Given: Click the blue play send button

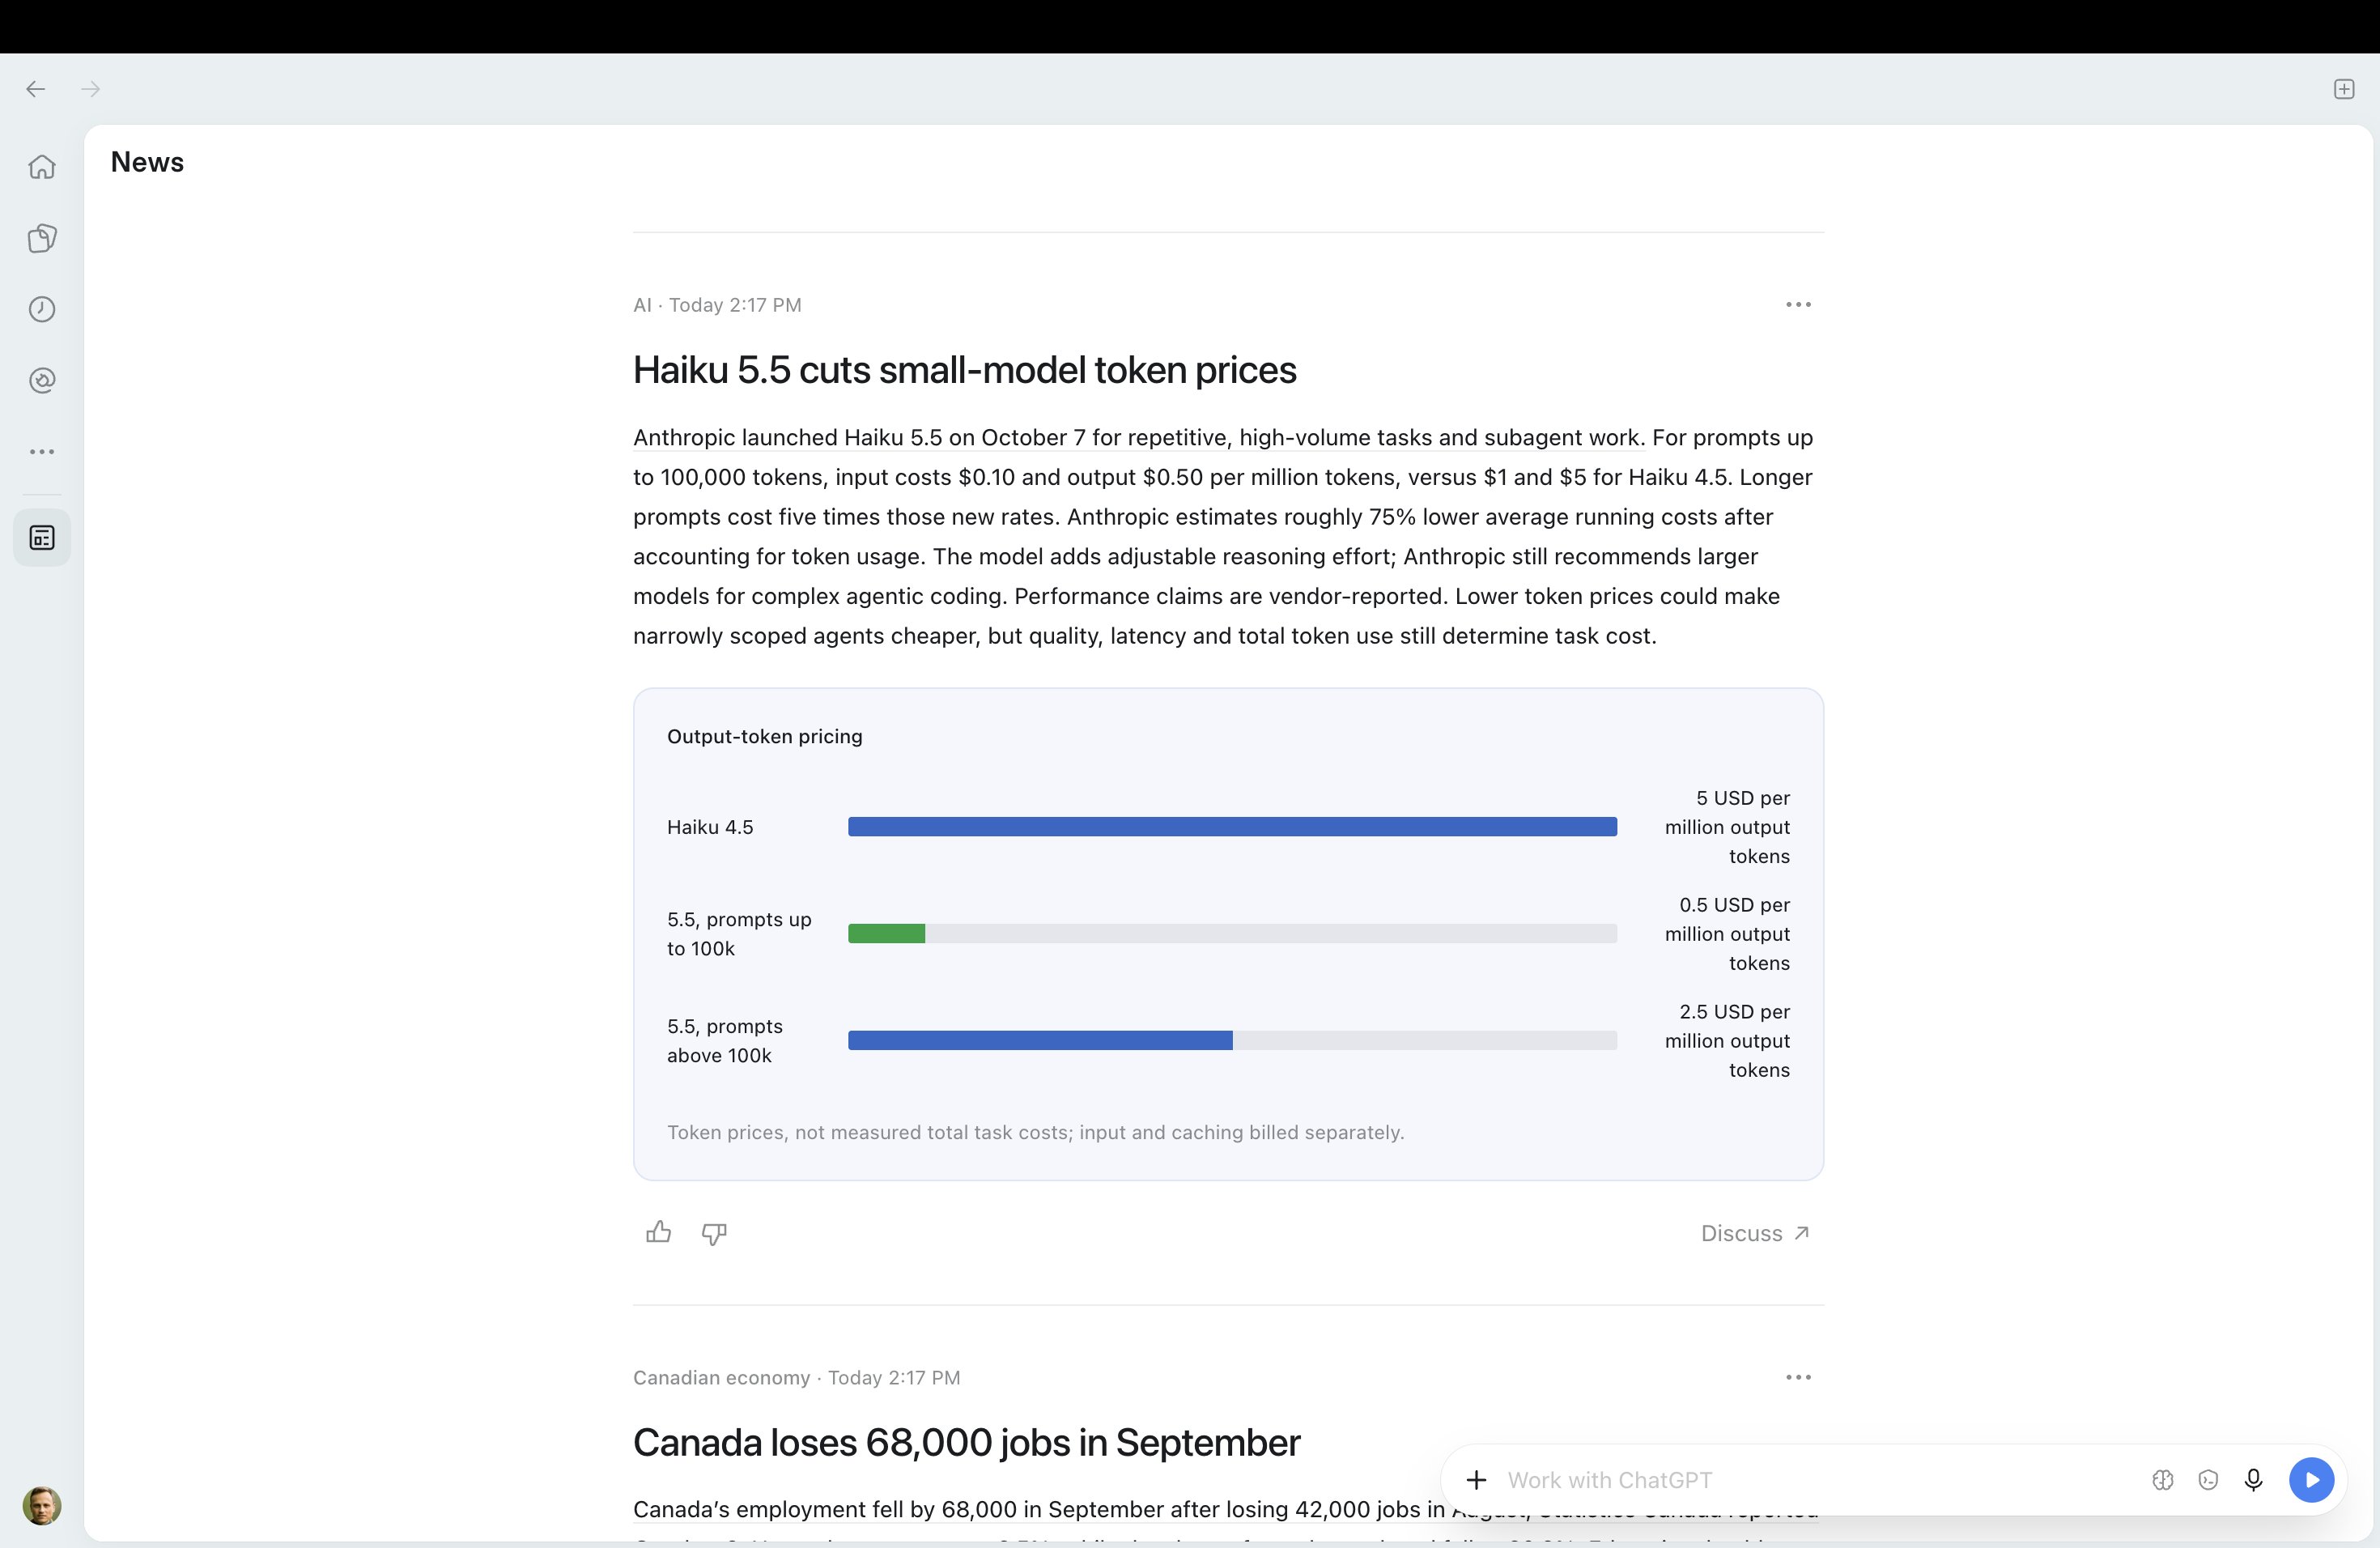Looking at the screenshot, I should pos(2311,1480).
